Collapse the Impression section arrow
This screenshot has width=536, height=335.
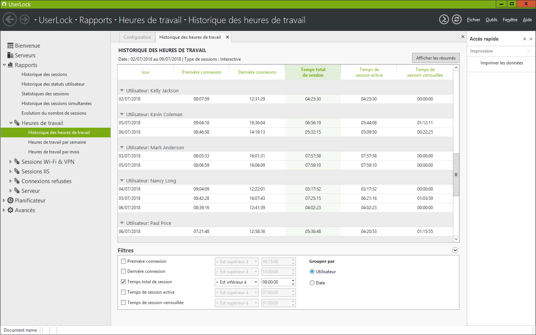[528, 51]
